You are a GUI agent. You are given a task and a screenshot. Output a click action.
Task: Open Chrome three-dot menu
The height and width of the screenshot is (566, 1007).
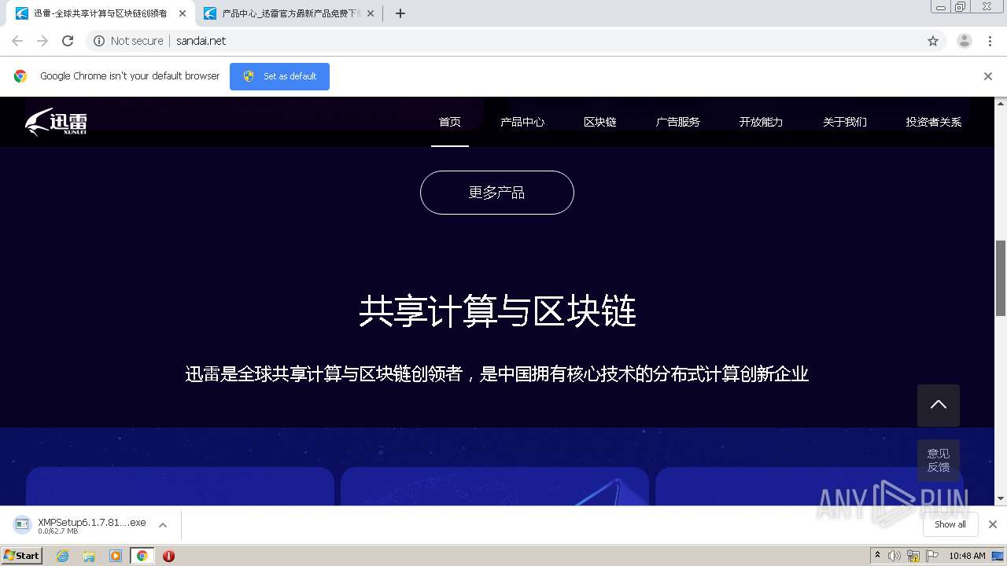990,41
